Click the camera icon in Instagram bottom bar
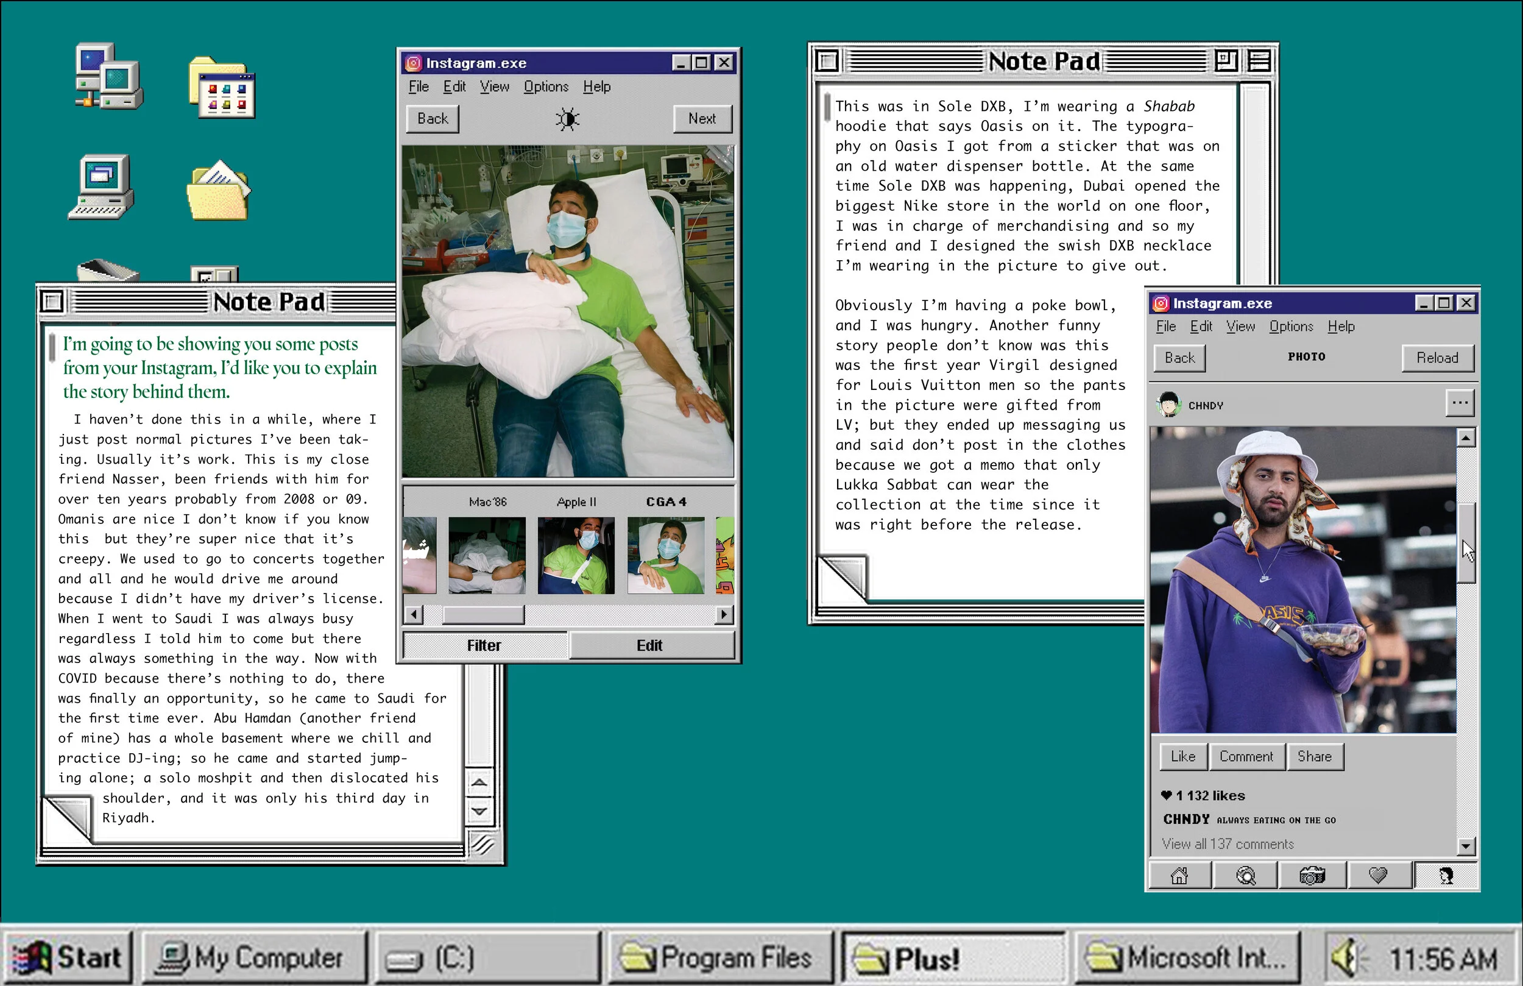 coord(1312,875)
